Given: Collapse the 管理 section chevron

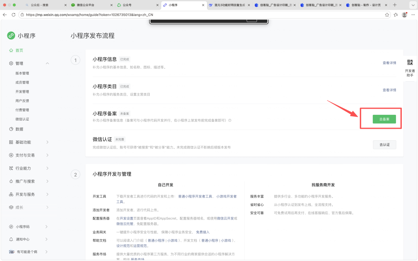Looking at the screenshot, I should (47, 63).
